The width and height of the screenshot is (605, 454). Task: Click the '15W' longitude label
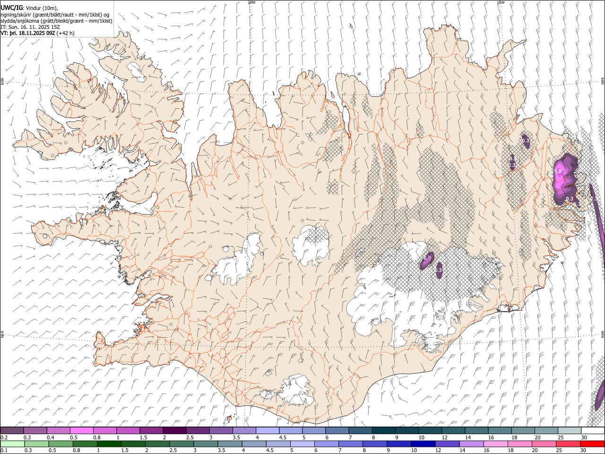click(x=501, y=2)
